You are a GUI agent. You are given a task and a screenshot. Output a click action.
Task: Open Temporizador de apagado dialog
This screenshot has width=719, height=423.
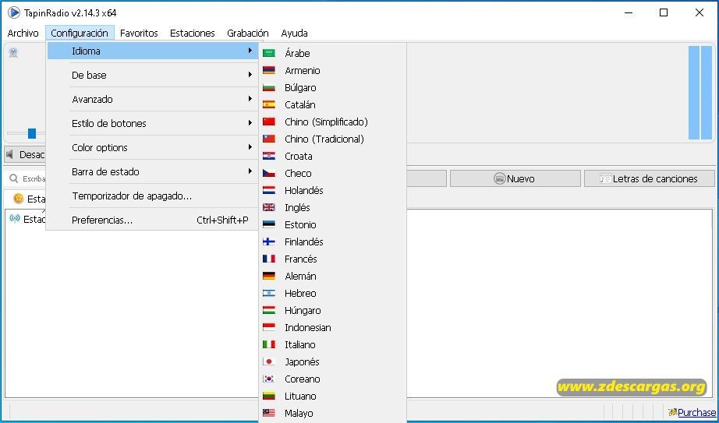(x=153, y=196)
